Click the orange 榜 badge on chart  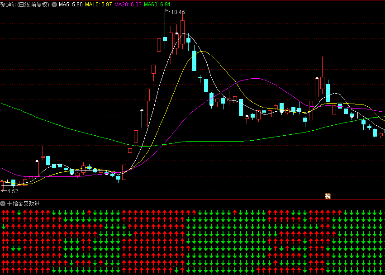pyautogui.click(x=328, y=196)
